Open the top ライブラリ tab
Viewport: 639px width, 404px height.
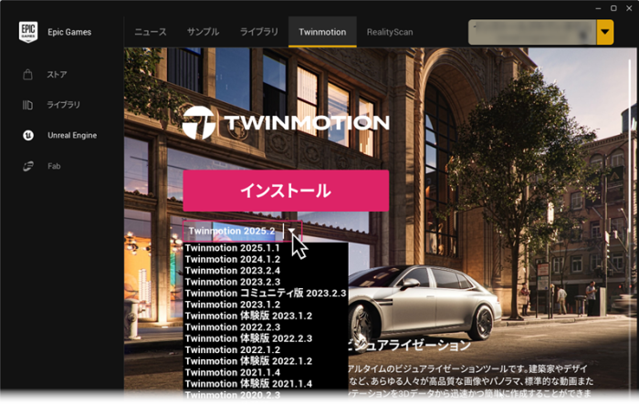tap(259, 32)
